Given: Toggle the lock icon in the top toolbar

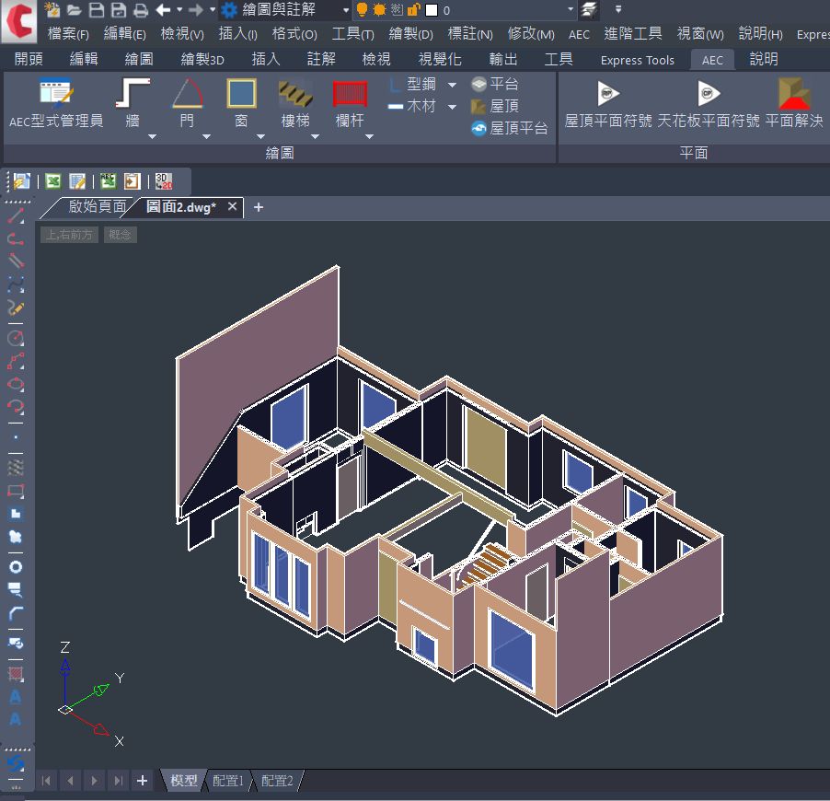Looking at the screenshot, I should coord(413,10).
